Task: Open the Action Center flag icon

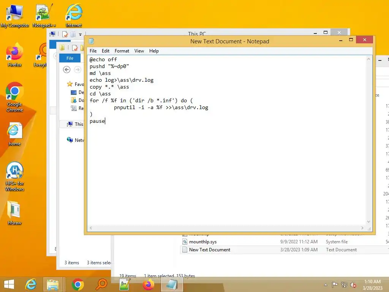Action: (335, 285)
